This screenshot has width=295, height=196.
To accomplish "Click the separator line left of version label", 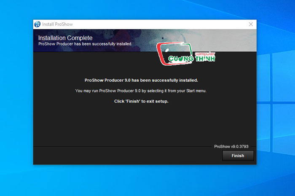I will coord(123,146).
